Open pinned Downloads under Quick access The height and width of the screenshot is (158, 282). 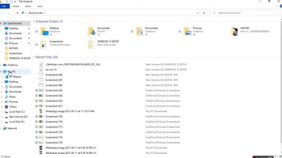point(15,33)
